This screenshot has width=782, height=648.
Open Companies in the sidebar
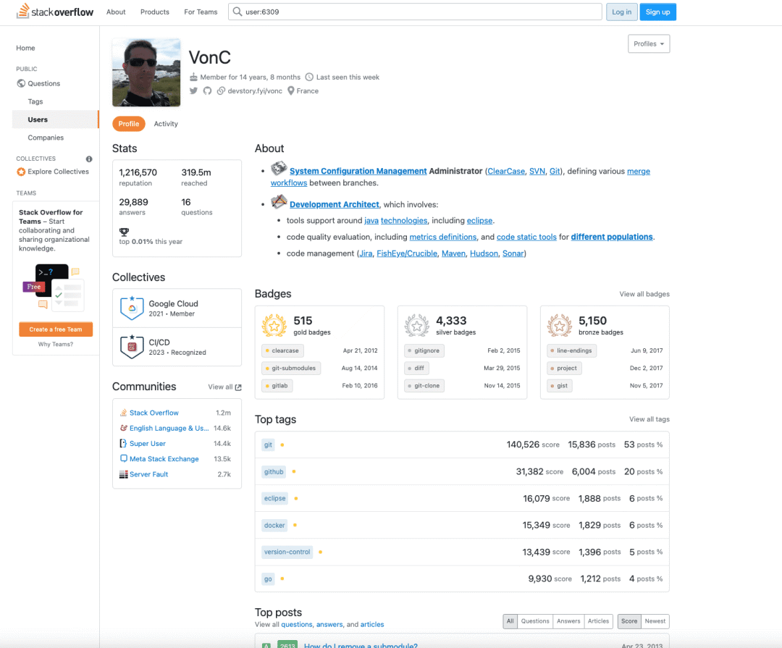point(46,137)
